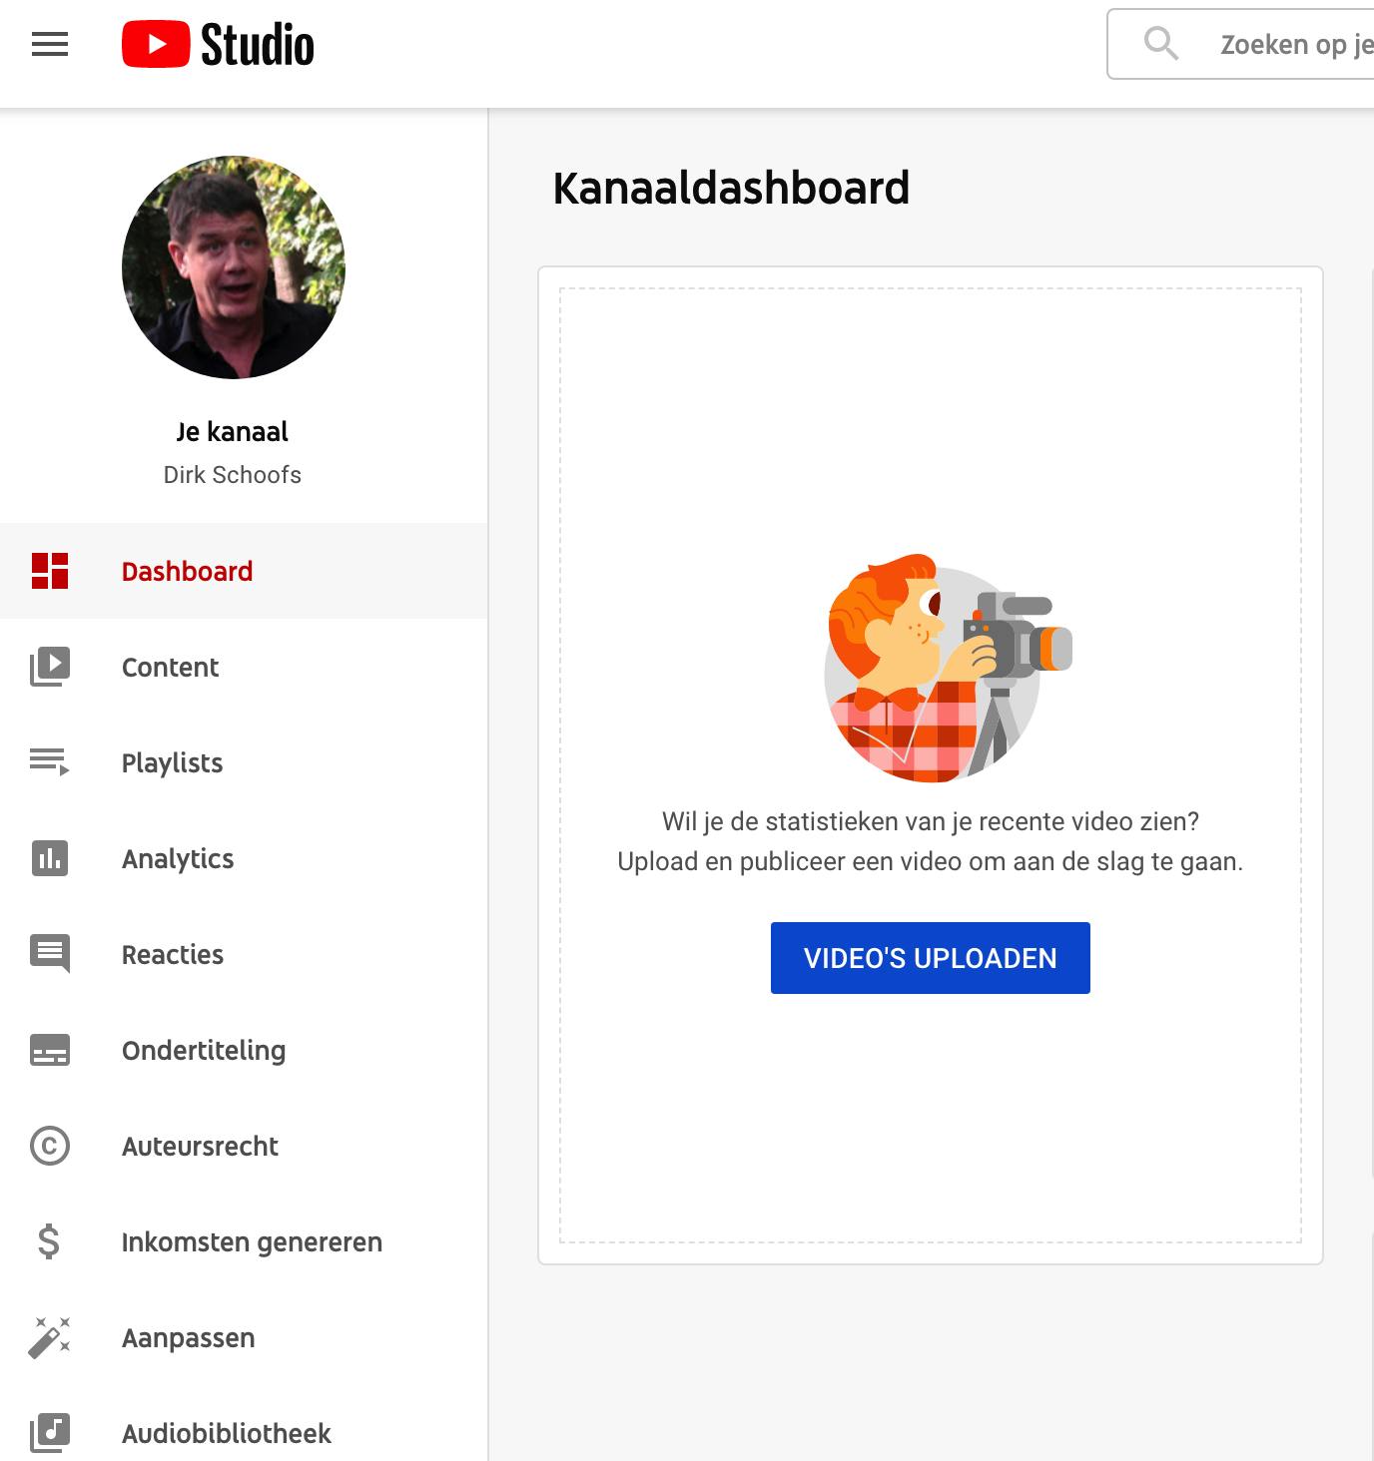This screenshot has height=1461, width=1374.
Task: Select Dashboard in the sidebar
Action: (244, 571)
